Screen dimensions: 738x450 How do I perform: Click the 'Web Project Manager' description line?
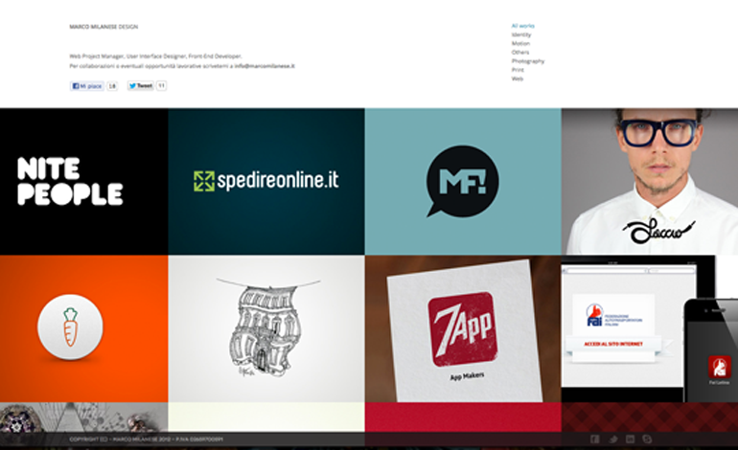[x=155, y=56]
